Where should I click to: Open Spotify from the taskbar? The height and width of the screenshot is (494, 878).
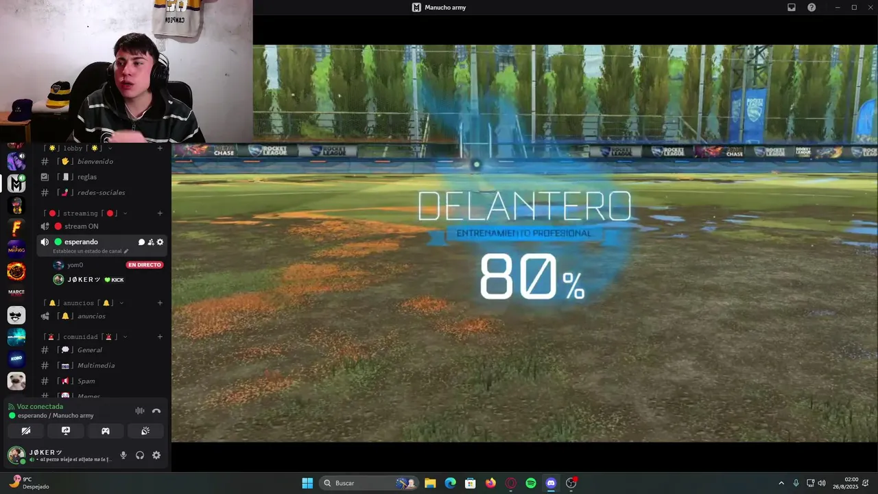click(x=531, y=483)
